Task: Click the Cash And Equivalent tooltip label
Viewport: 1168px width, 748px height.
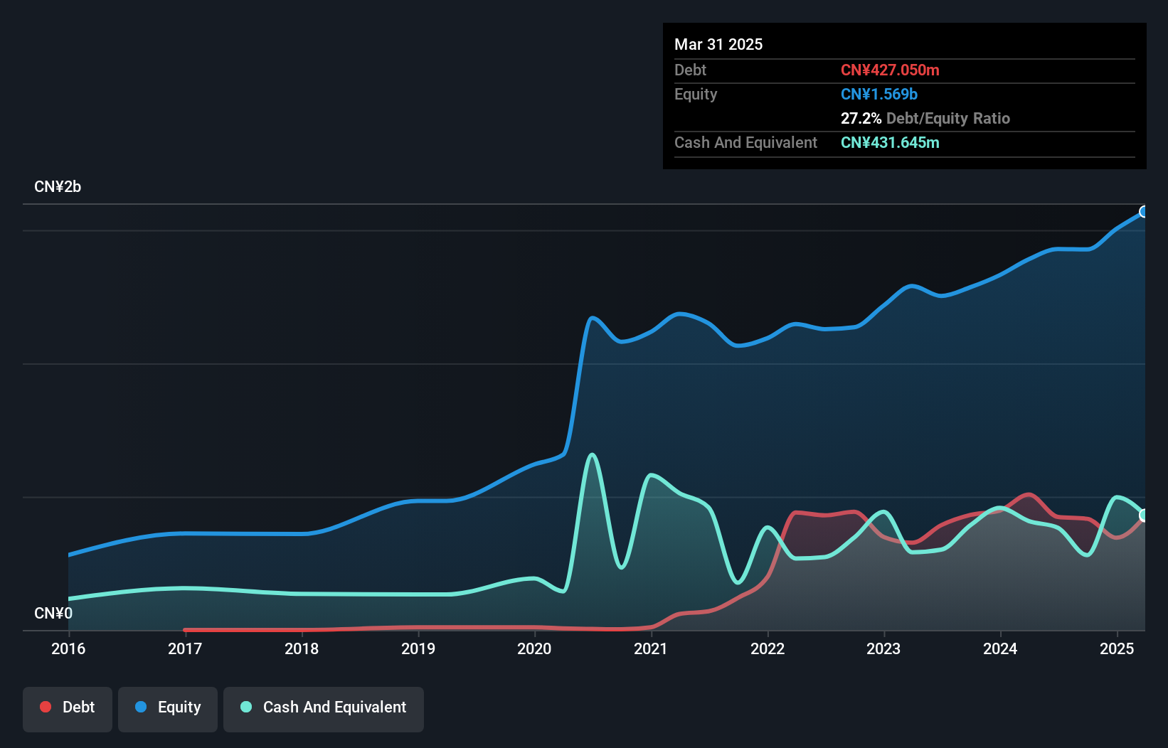Action: (745, 142)
